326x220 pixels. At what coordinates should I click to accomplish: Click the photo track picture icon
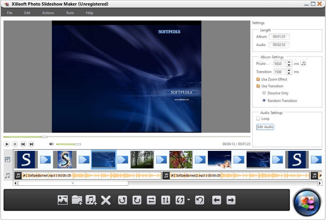8,160
